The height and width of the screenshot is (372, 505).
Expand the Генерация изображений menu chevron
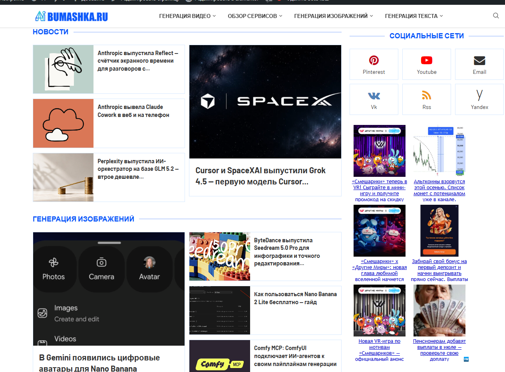pos(371,16)
